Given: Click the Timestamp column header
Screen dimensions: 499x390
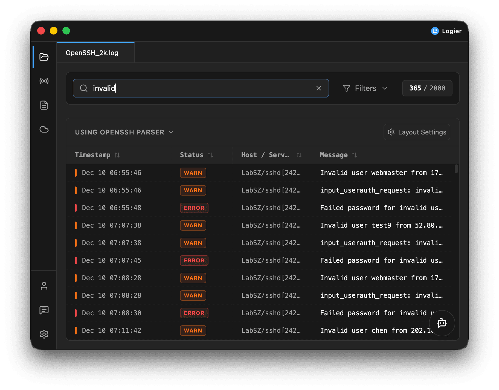Looking at the screenshot, I should click(x=93, y=155).
